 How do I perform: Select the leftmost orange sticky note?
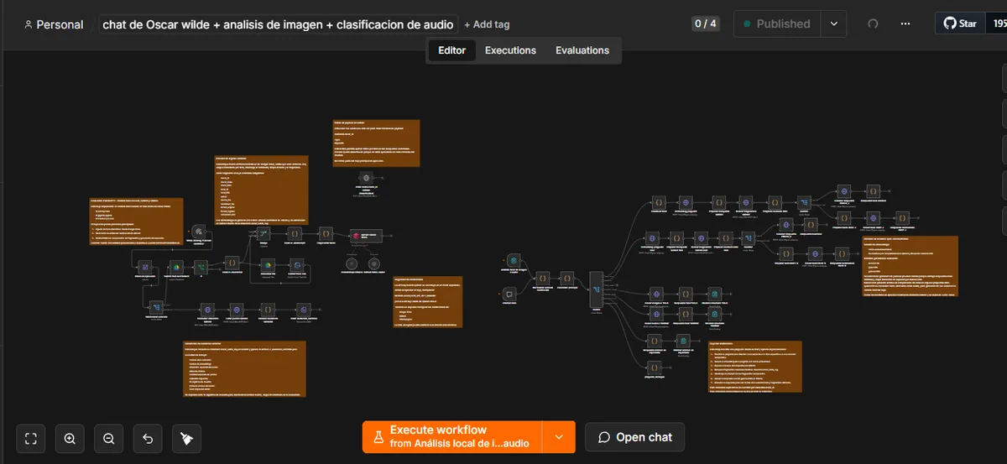137,221
